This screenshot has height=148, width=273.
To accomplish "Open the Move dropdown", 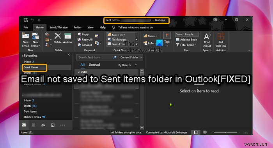I will click(150, 36).
